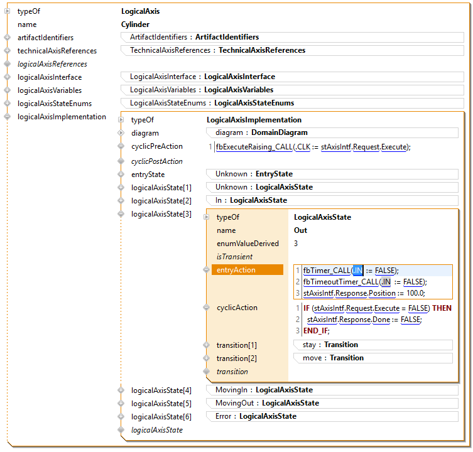Select the highlighted entryAction property label
Screen dimensions: 473x452
pyautogui.click(x=247, y=270)
